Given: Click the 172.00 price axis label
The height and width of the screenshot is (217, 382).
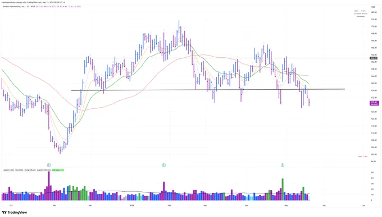Looking at the screenshot, I should coord(374,26).
